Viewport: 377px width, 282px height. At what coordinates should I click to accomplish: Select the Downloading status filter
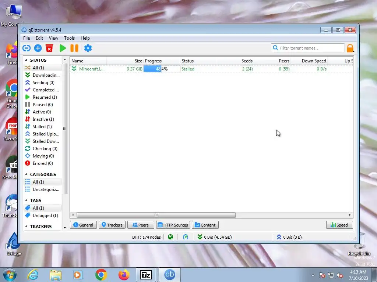42,75
